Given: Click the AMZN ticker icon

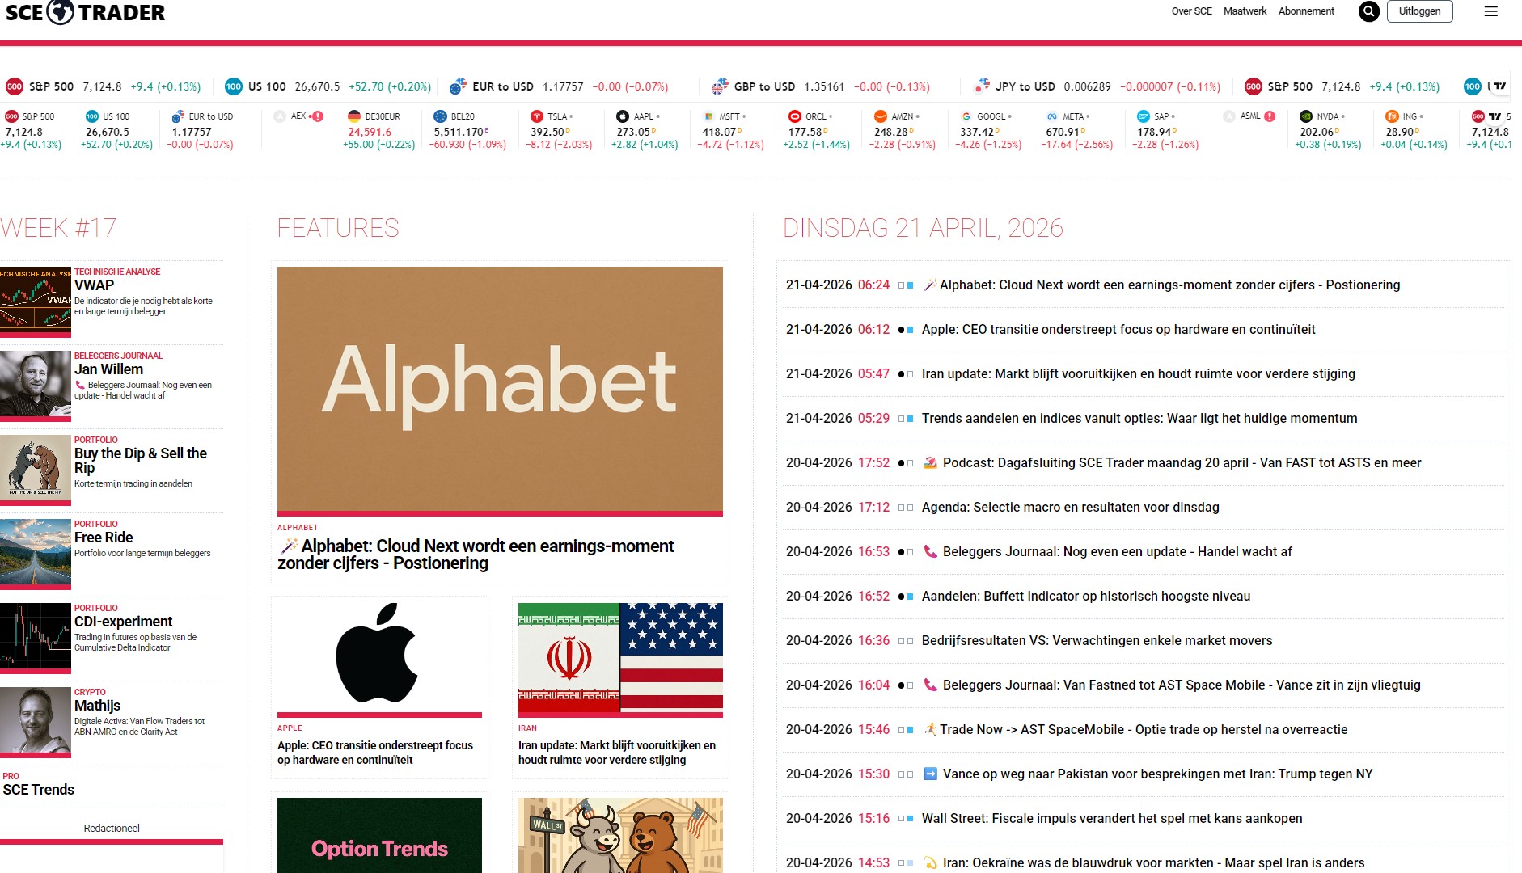Looking at the screenshot, I should click(881, 116).
